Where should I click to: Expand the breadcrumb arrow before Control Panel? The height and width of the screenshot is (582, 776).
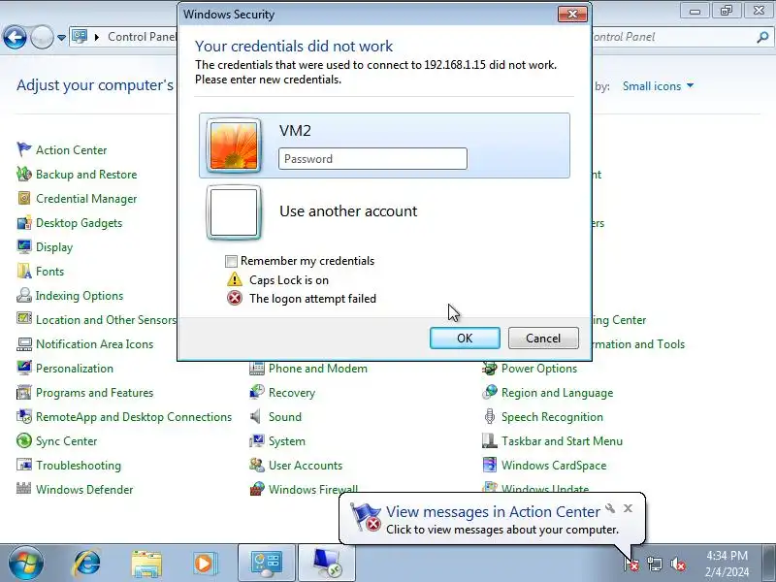96,37
